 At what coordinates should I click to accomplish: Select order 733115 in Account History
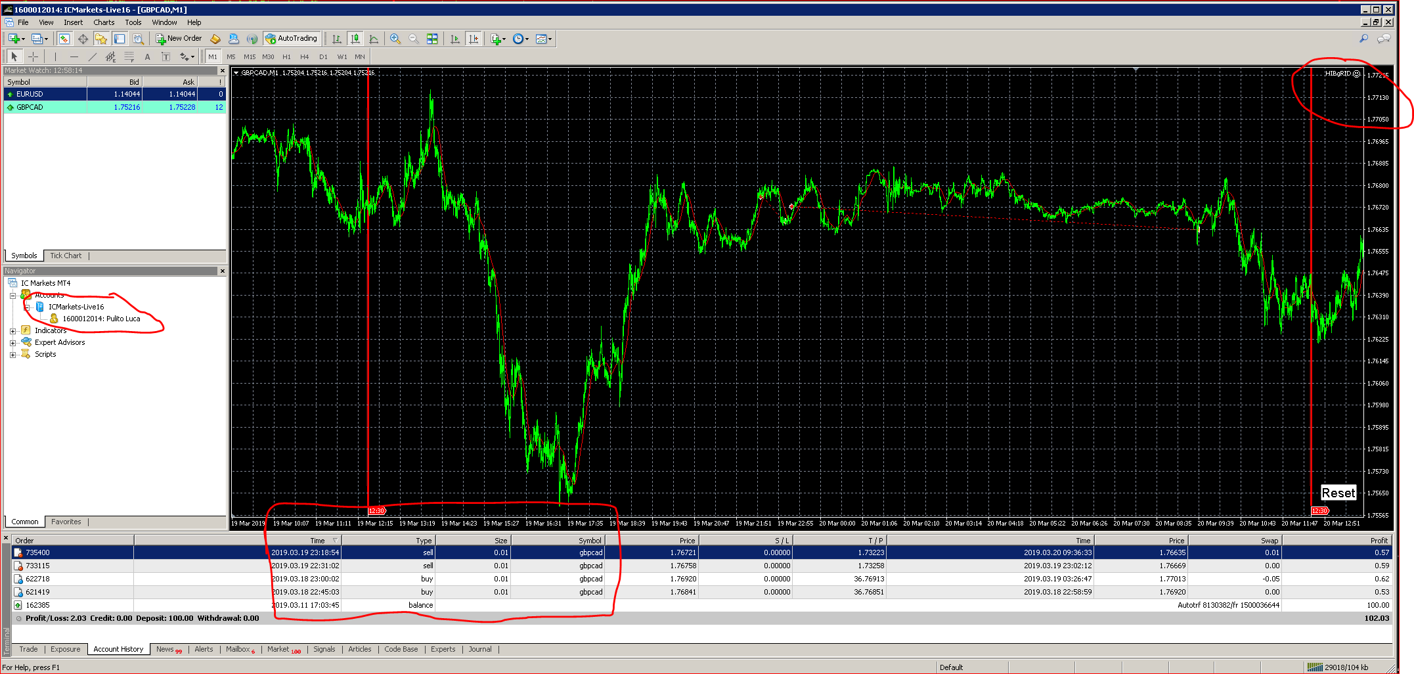701,566
